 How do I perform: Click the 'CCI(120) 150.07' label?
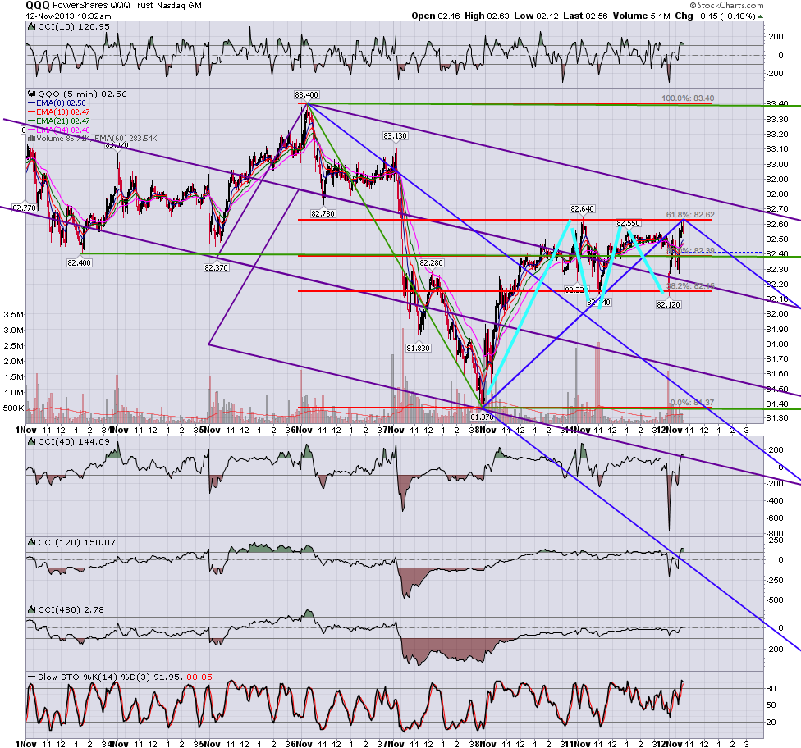pos(76,542)
